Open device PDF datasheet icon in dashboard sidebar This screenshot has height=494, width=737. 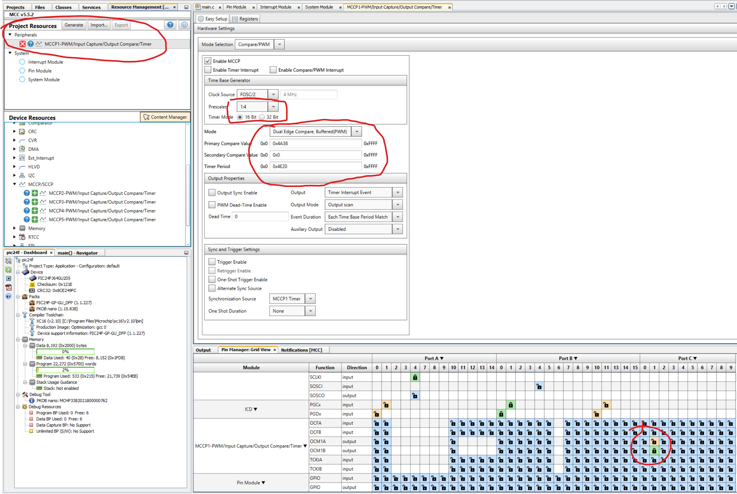8,287
